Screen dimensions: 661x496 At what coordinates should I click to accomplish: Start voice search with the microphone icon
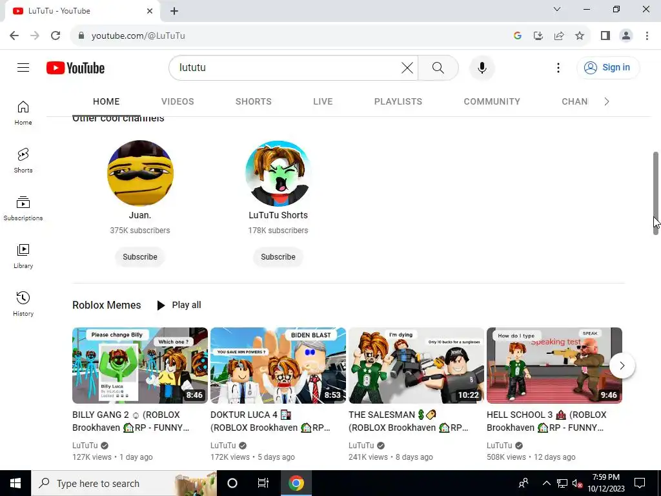[482, 67]
